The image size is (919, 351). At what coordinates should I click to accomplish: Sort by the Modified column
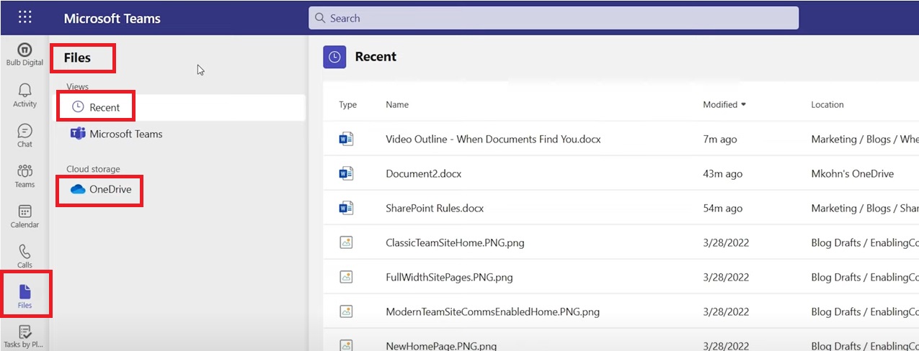coord(724,104)
